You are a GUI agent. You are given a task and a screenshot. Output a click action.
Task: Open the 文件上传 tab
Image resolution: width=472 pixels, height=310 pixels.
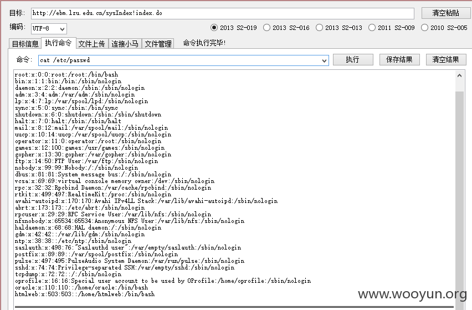(x=92, y=44)
